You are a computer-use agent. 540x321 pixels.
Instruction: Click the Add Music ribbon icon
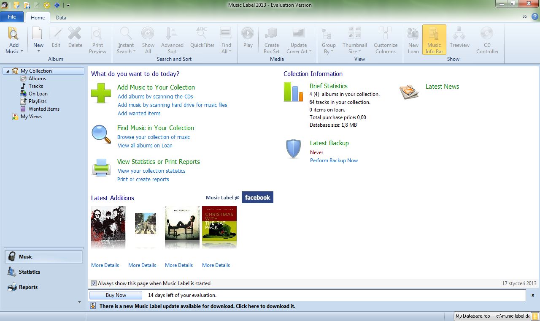14,33
